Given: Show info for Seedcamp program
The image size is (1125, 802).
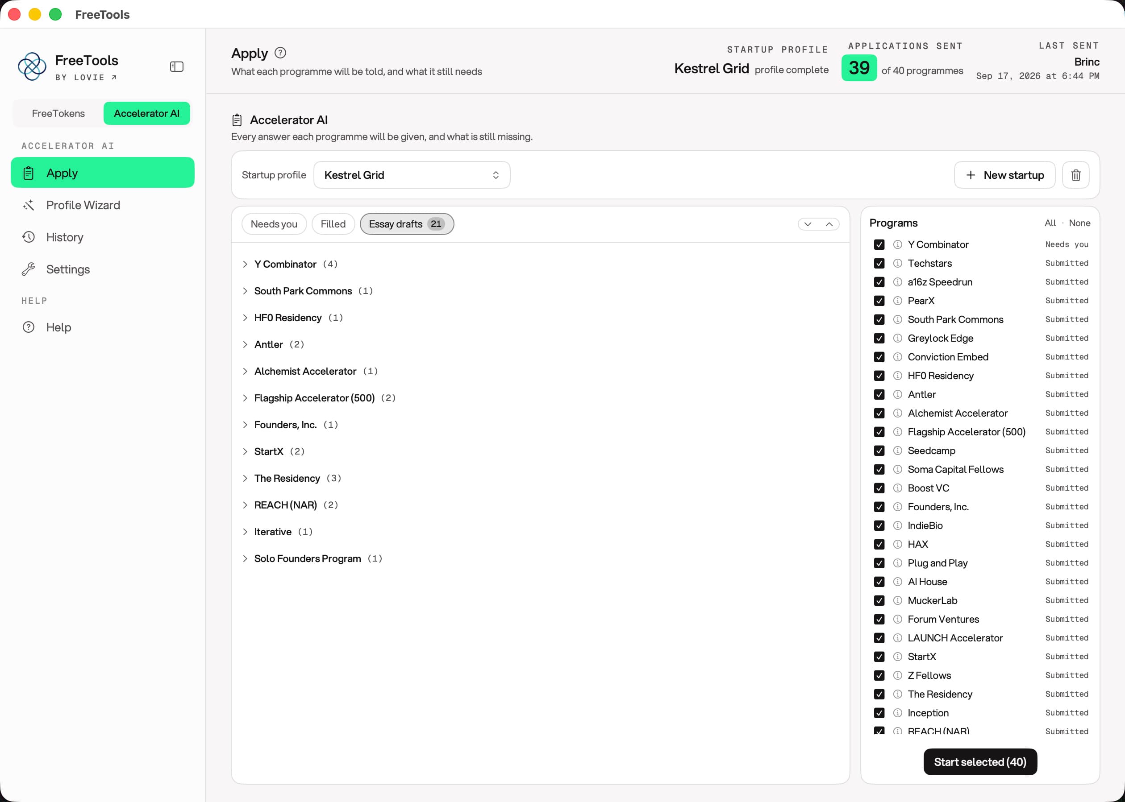Looking at the screenshot, I should pyautogui.click(x=898, y=451).
